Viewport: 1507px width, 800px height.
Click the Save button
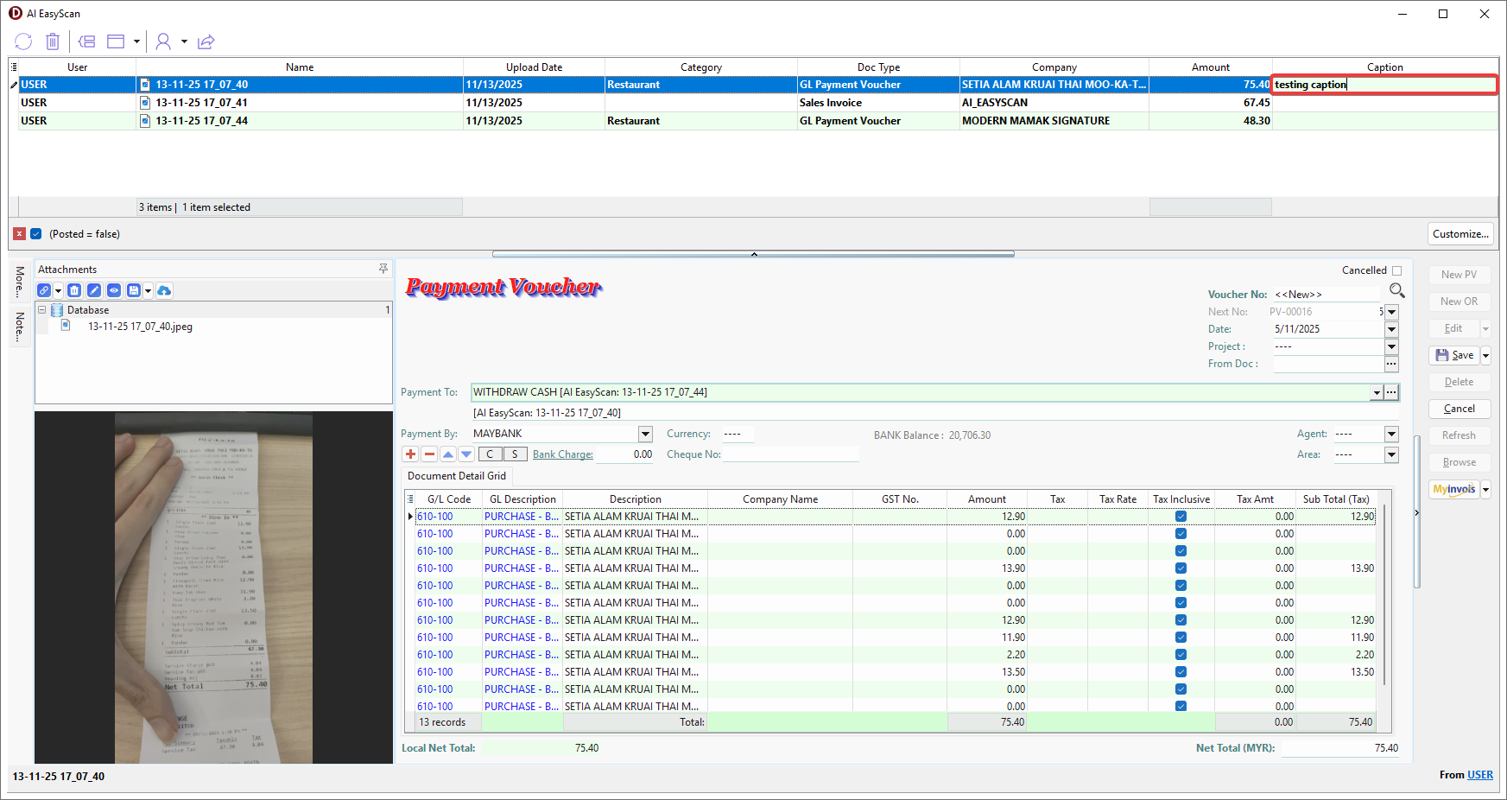[1454, 355]
